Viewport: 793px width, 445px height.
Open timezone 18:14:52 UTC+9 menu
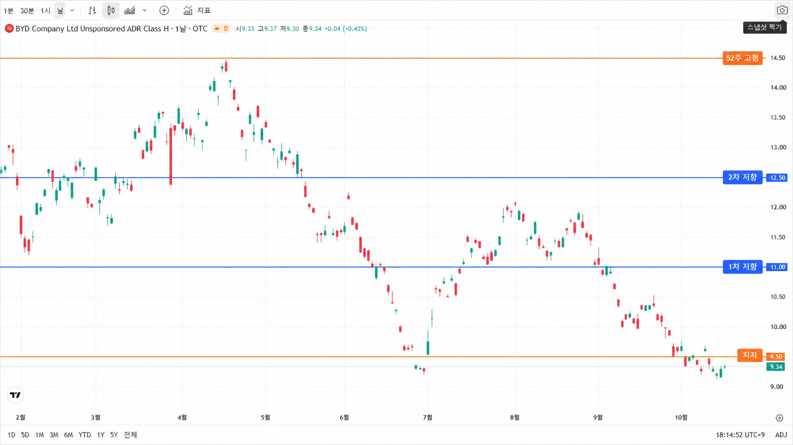coord(740,435)
